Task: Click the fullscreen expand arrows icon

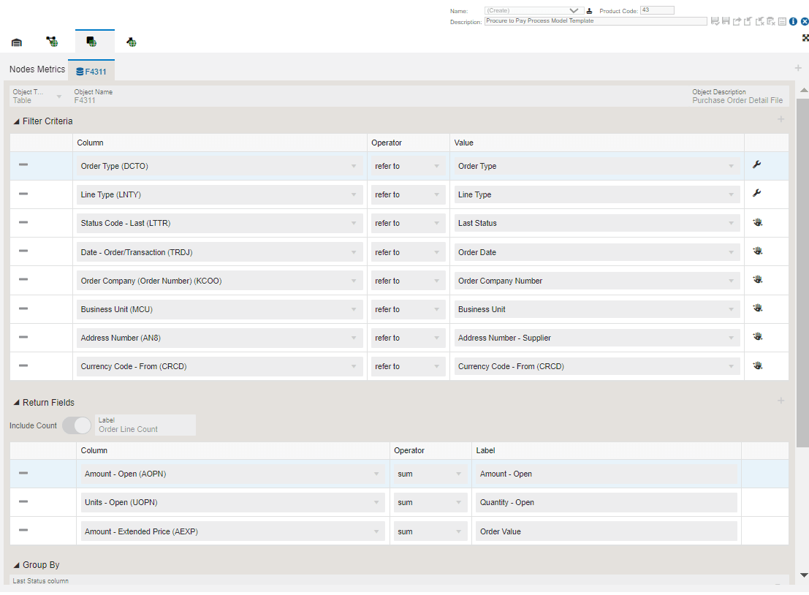Action: coord(805,37)
